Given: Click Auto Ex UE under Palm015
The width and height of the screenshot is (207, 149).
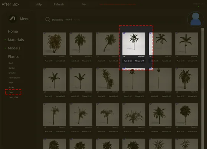Looking at the screenshot, I should [x=101, y=132].
